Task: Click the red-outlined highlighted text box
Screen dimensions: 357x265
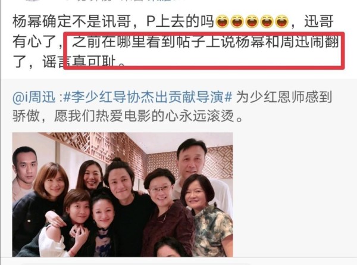Action: click(x=204, y=51)
